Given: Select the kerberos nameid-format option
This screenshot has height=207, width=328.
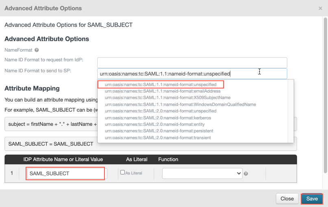Looking at the screenshot, I should point(158,118).
